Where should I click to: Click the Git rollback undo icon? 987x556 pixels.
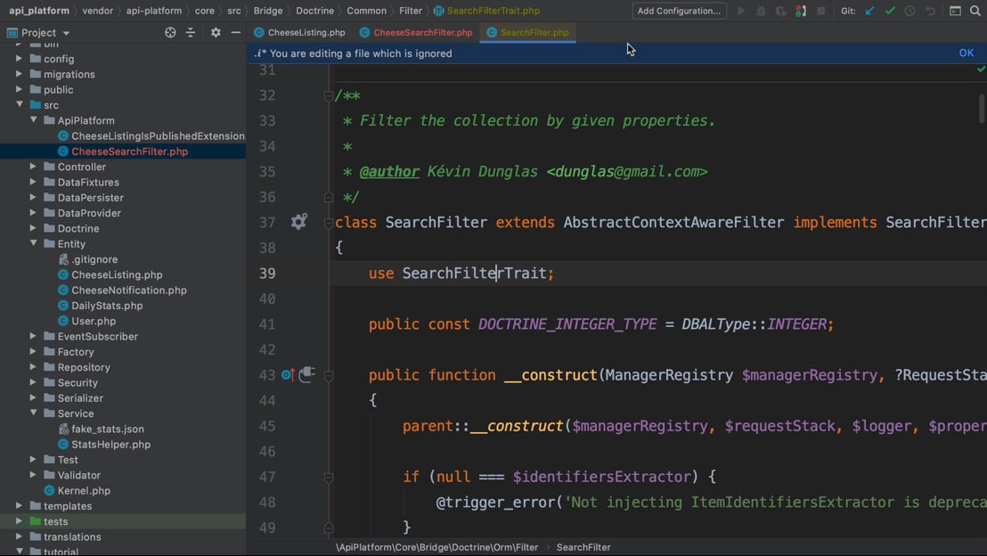930,11
